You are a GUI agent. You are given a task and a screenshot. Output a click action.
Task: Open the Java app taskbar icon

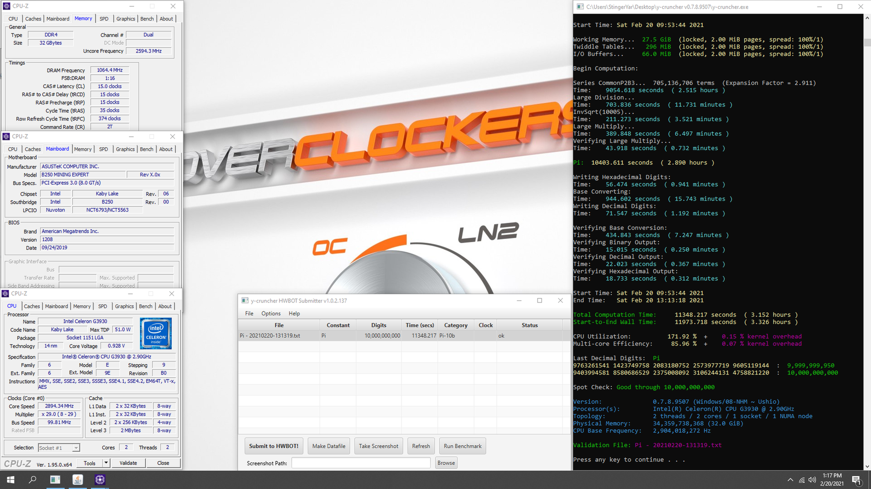point(78,479)
